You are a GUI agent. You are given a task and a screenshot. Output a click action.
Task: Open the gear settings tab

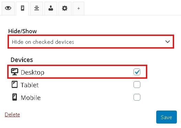pos(65,8)
